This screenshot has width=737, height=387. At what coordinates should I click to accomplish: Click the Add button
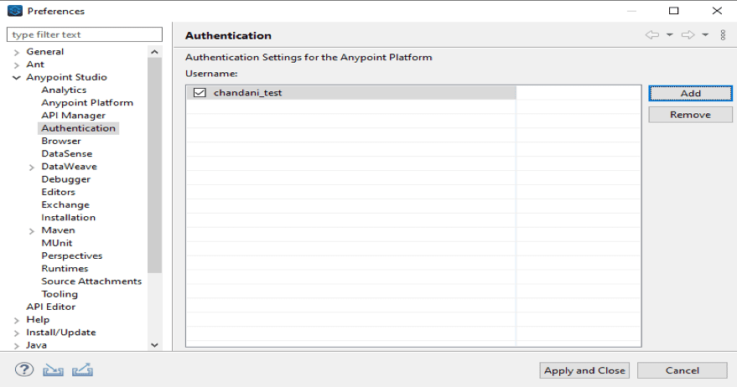[691, 94]
